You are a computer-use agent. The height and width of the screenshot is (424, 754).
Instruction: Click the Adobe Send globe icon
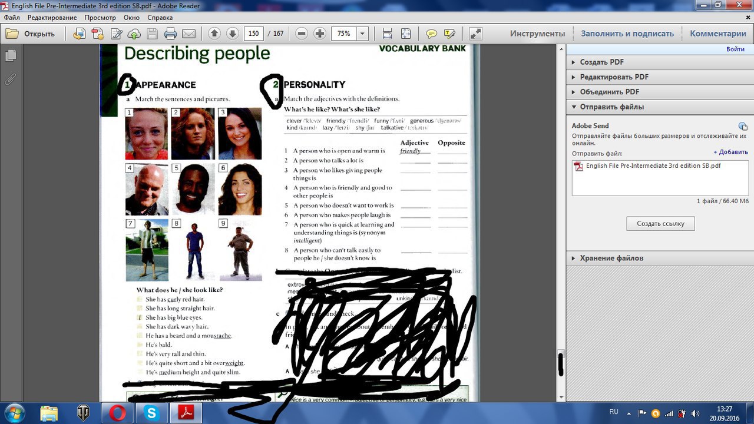(743, 126)
